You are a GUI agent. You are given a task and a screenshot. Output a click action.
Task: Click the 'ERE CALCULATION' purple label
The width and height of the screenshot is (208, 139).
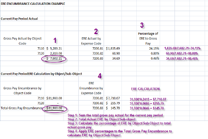[145, 89]
